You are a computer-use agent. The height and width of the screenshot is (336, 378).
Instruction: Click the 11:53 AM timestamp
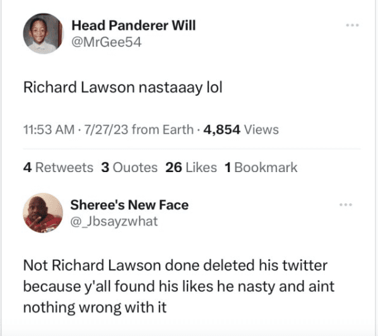coord(49,130)
